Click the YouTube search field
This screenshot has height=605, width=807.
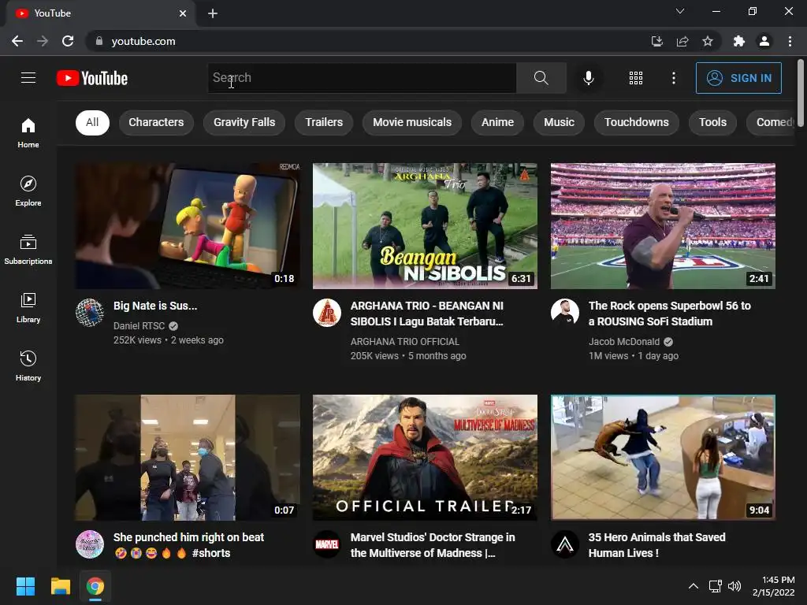(362, 78)
